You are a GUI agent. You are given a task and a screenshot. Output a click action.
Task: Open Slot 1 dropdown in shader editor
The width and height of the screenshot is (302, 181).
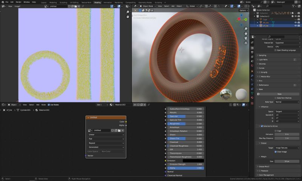tap(102, 105)
